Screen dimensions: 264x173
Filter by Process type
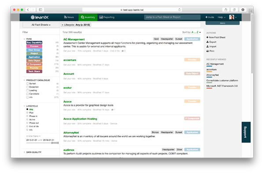pos(34,46)
